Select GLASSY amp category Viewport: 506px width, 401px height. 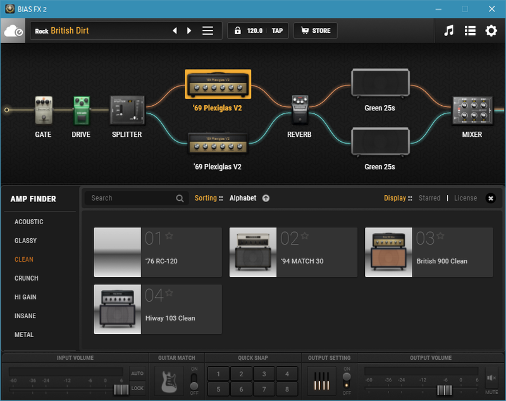[25, 240]
